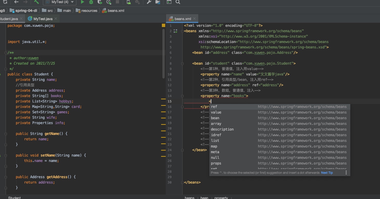Select 'list' in the autocomplete suggestions
Image resolution: width=380 pixels, height=199 pixels.
(215, 141)
